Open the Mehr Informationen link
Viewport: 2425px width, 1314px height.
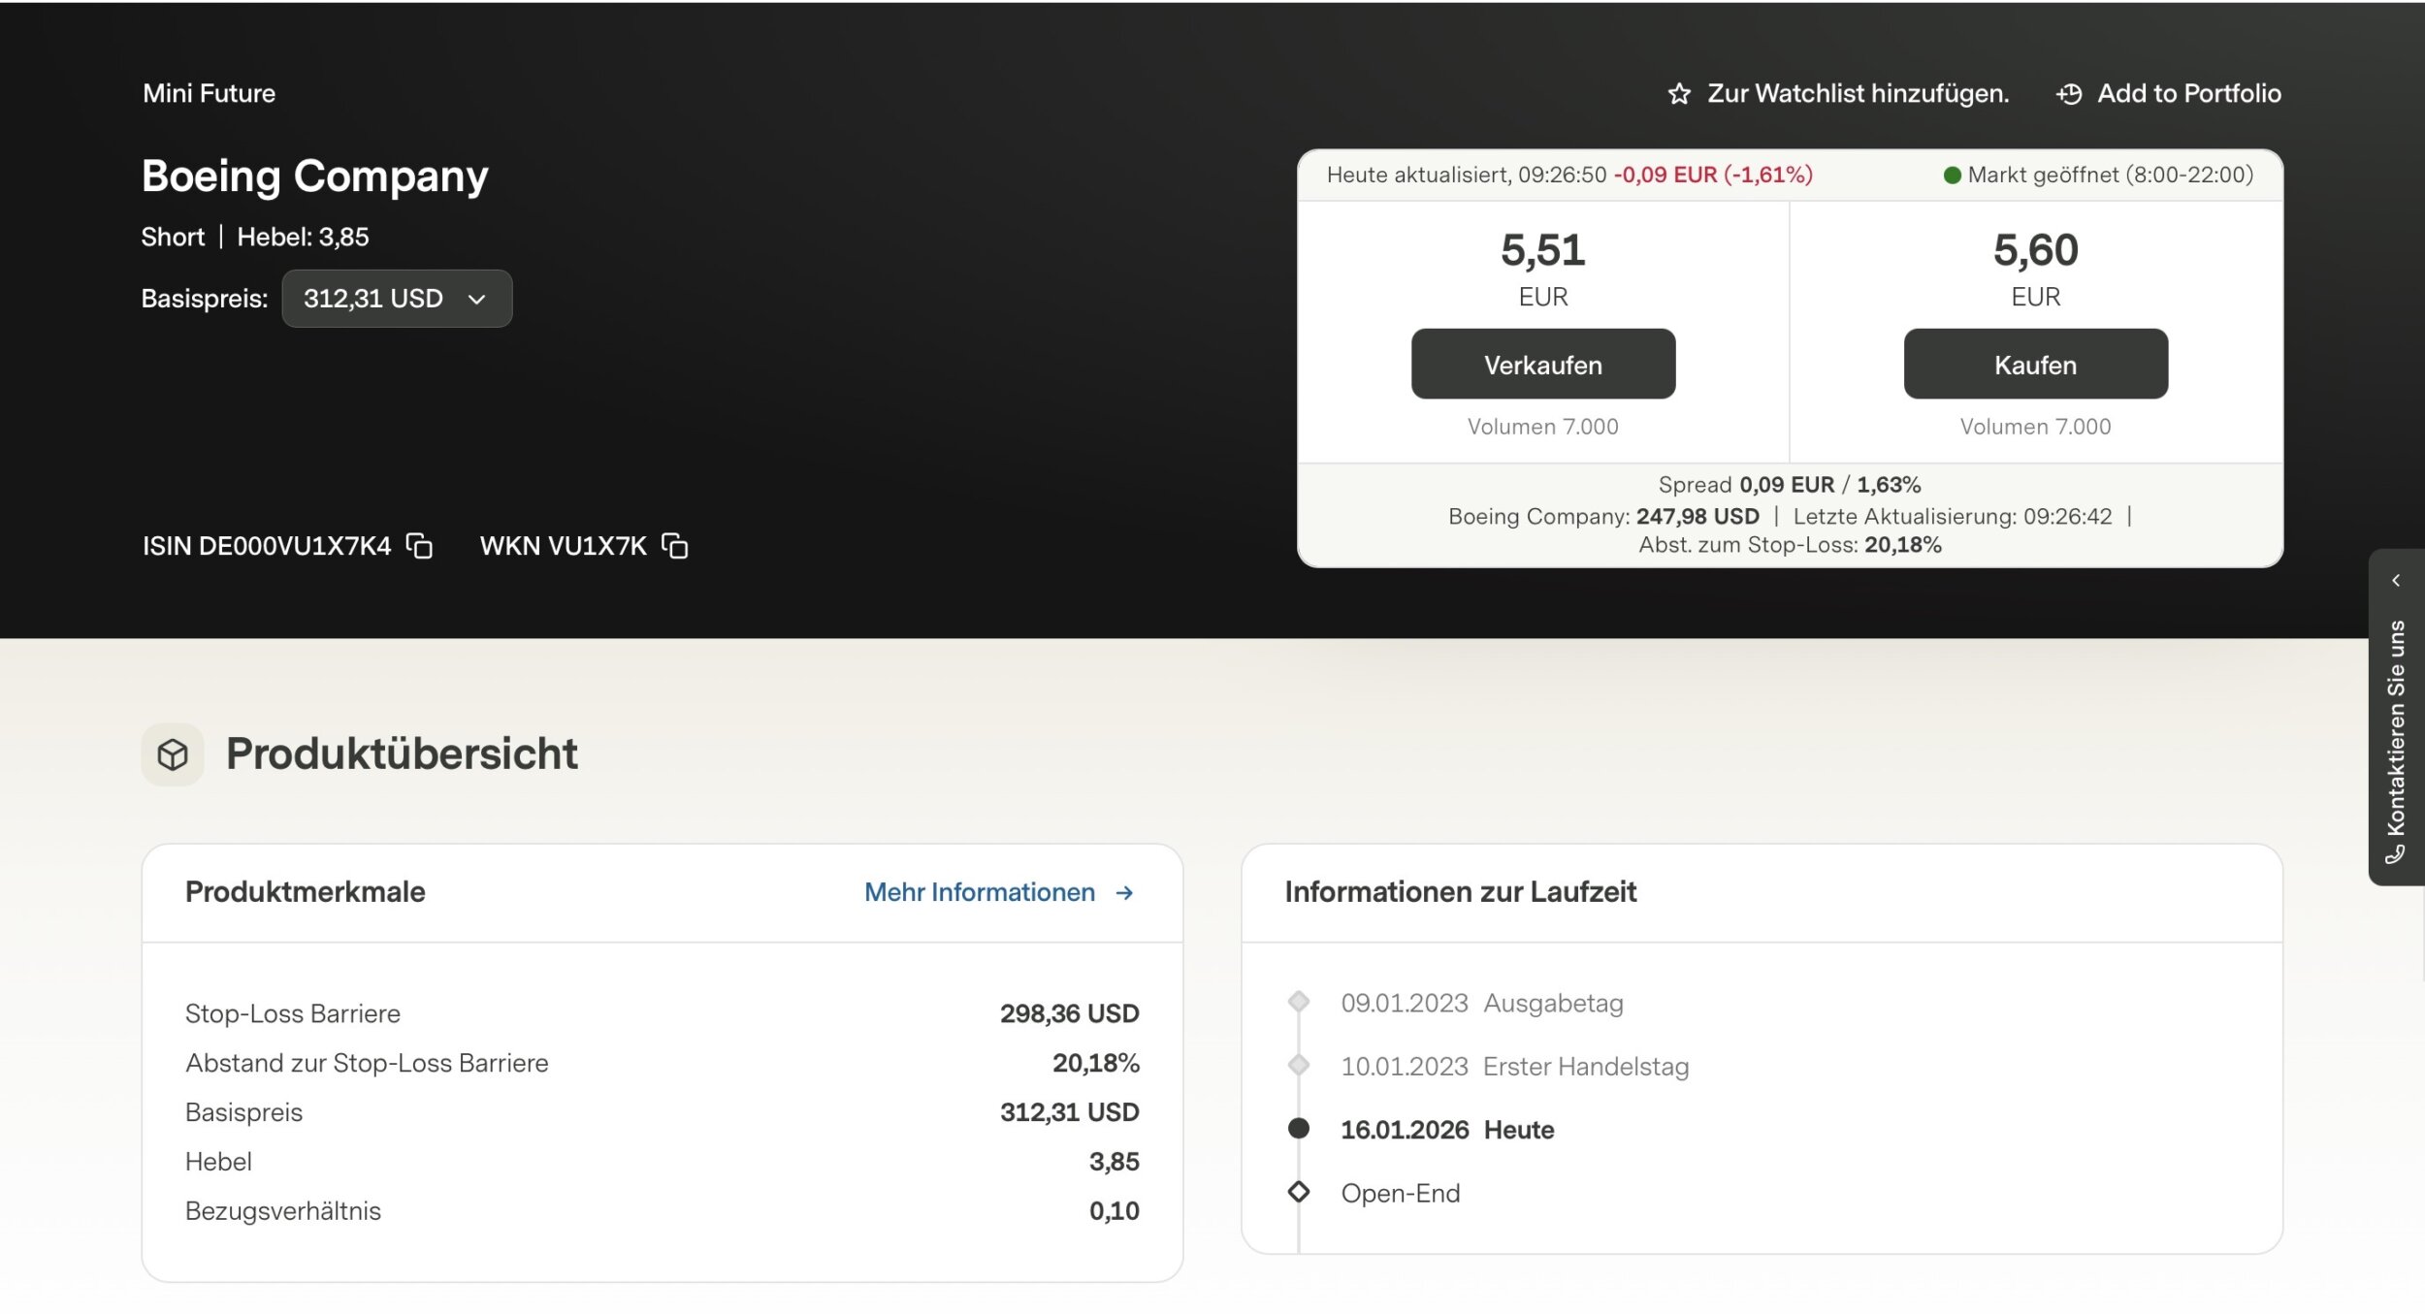tap(979, 892)
